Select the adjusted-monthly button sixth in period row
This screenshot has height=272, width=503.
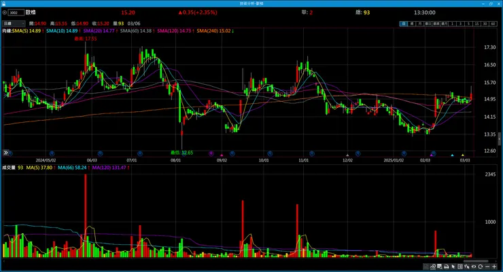coord(445,24)
